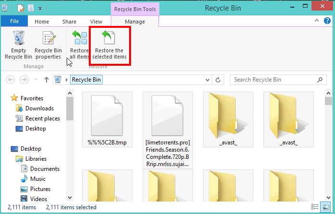Go up one folder level arrow

(x=47, y=80)
